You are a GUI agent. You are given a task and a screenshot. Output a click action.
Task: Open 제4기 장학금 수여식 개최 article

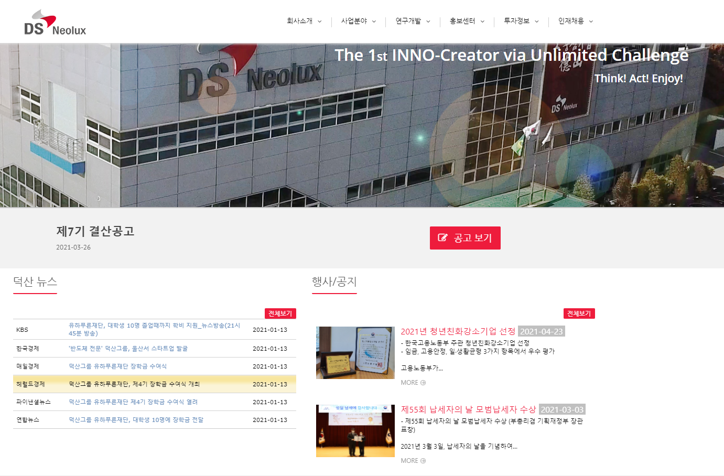pyautogui.click(x=134, y=384)
